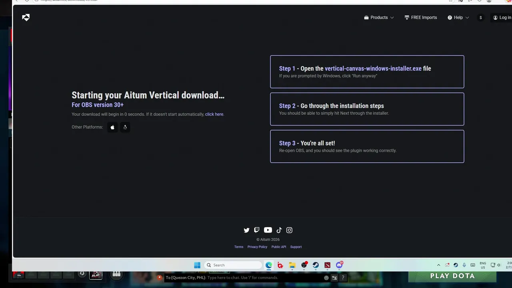Screen dimensions: 512x288
Task: Open the Windows Start menu
Action: 197,265
